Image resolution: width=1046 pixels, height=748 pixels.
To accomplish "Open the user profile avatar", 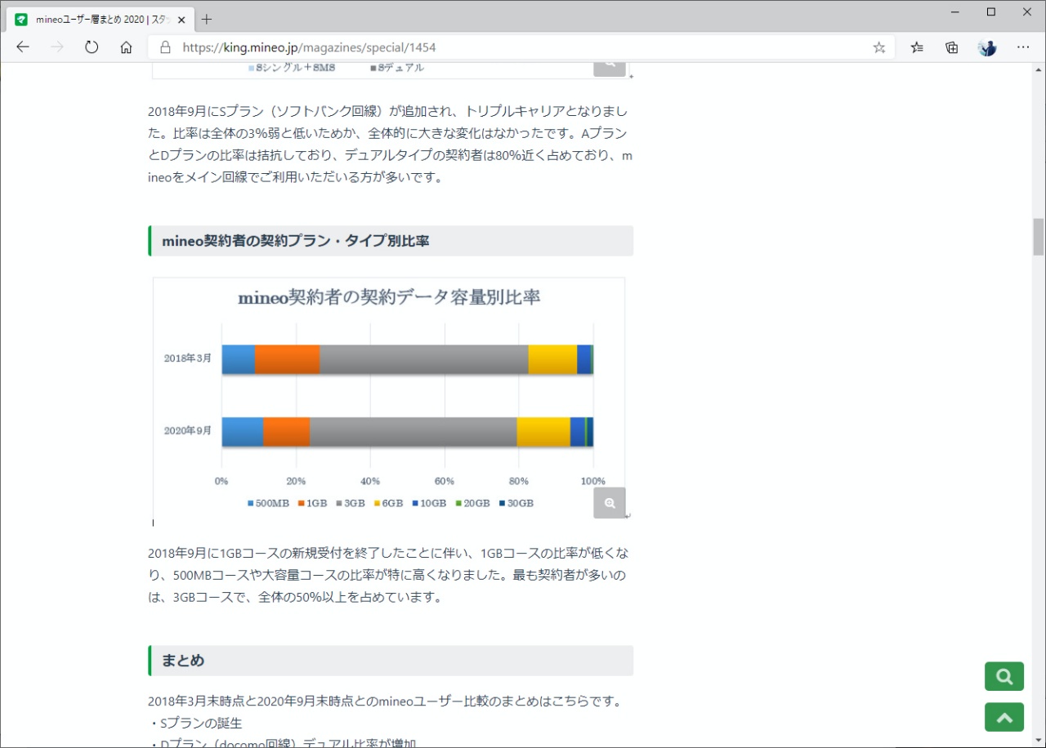I will (x=987, y=47).
